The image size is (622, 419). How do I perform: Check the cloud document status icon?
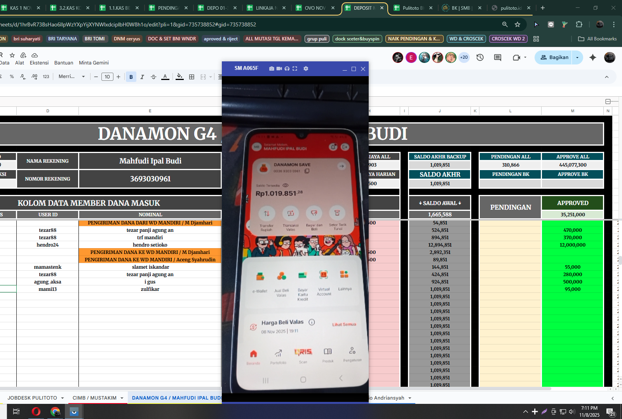click(35, 55)
